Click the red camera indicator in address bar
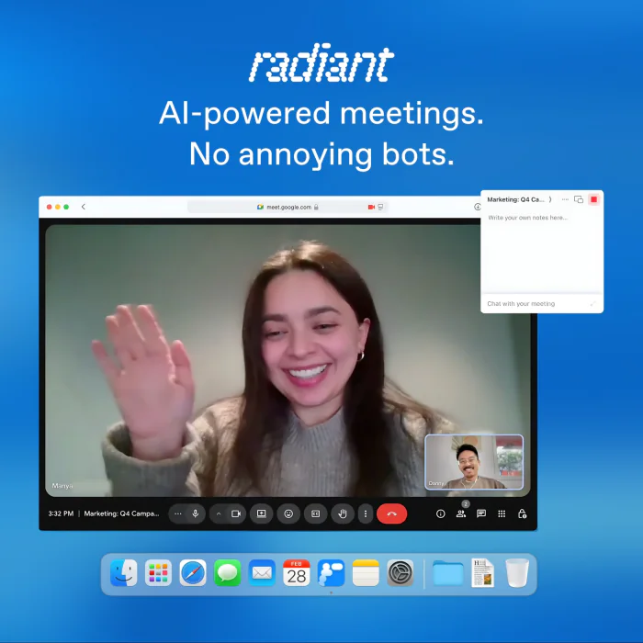643x643 pixels. 371,207
